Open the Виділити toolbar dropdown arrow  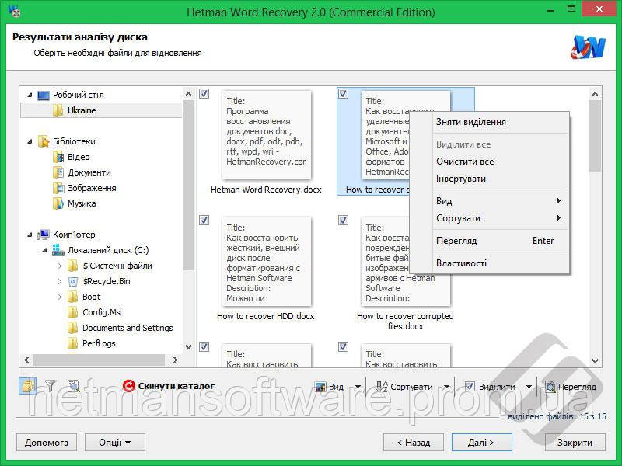tap(529, 387)
